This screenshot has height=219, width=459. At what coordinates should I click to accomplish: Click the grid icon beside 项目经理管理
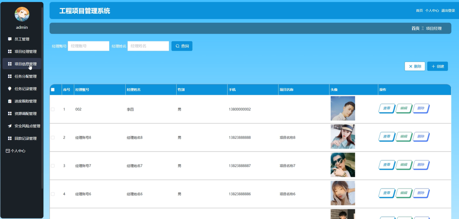coord(10,52)
